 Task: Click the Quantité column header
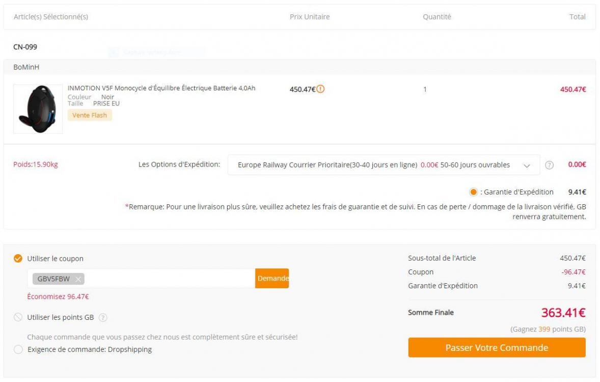(x=437, y=17)
